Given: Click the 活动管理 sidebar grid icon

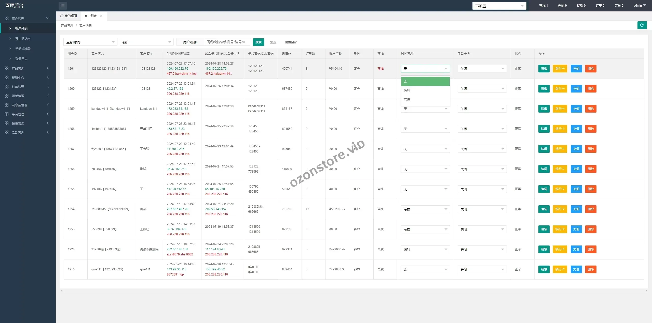Looking at the screenshot, I should 7,132.
